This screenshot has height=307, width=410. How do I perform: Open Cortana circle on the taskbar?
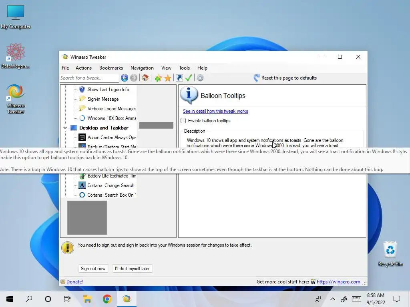click(48, 299)
